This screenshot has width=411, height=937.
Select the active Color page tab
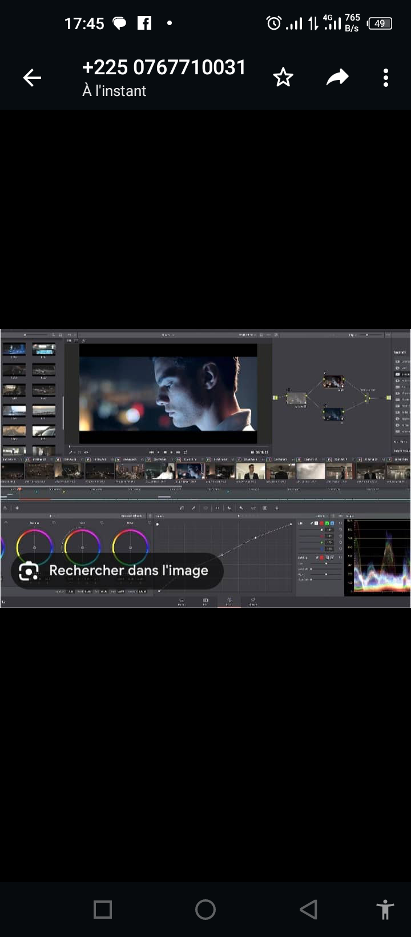coord(229,601)
